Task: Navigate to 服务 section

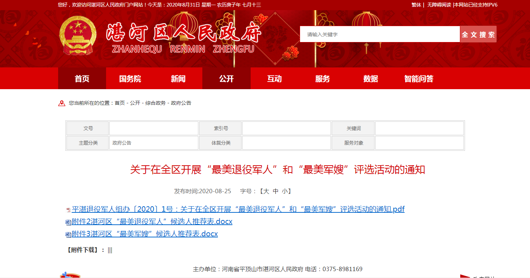Action: pyautogui.click(x=323, y=79)
